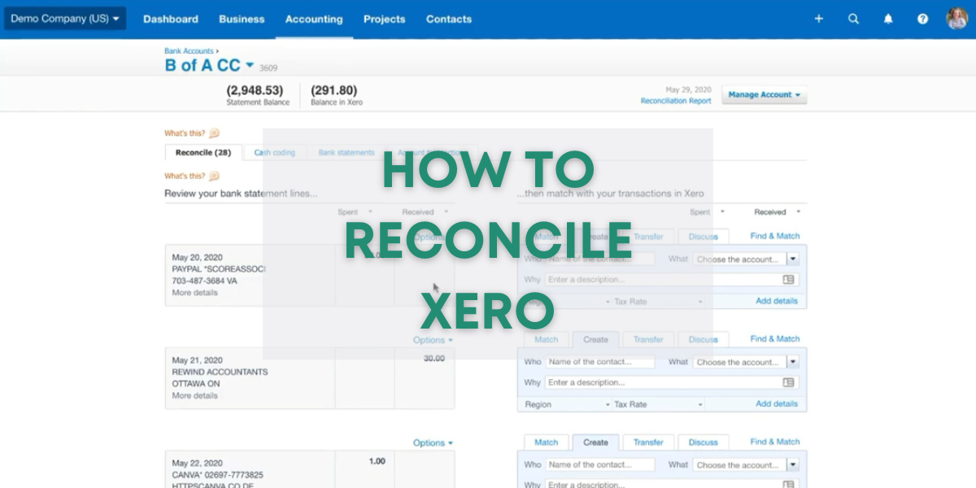
Task: Click the help question mark icon
Action: (x=922, y=19)
